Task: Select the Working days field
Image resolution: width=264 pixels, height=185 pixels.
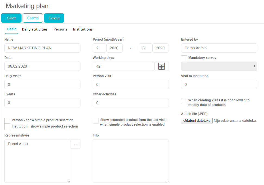Action: [x=124, y=66]
